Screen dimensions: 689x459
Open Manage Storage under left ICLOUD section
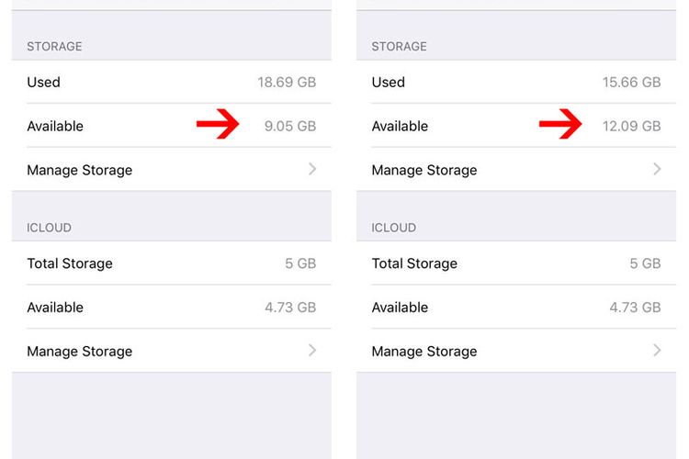(172, 351)
